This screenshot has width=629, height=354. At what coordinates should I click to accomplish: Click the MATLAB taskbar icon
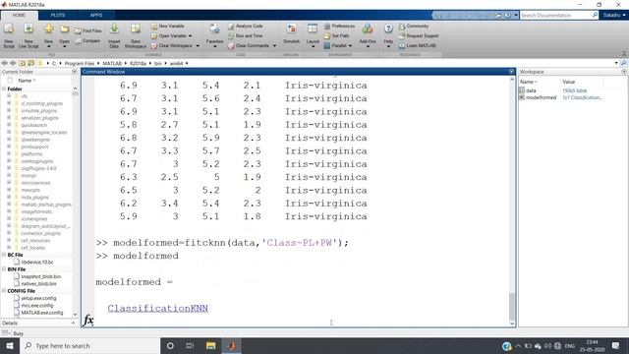coord(232,345)
